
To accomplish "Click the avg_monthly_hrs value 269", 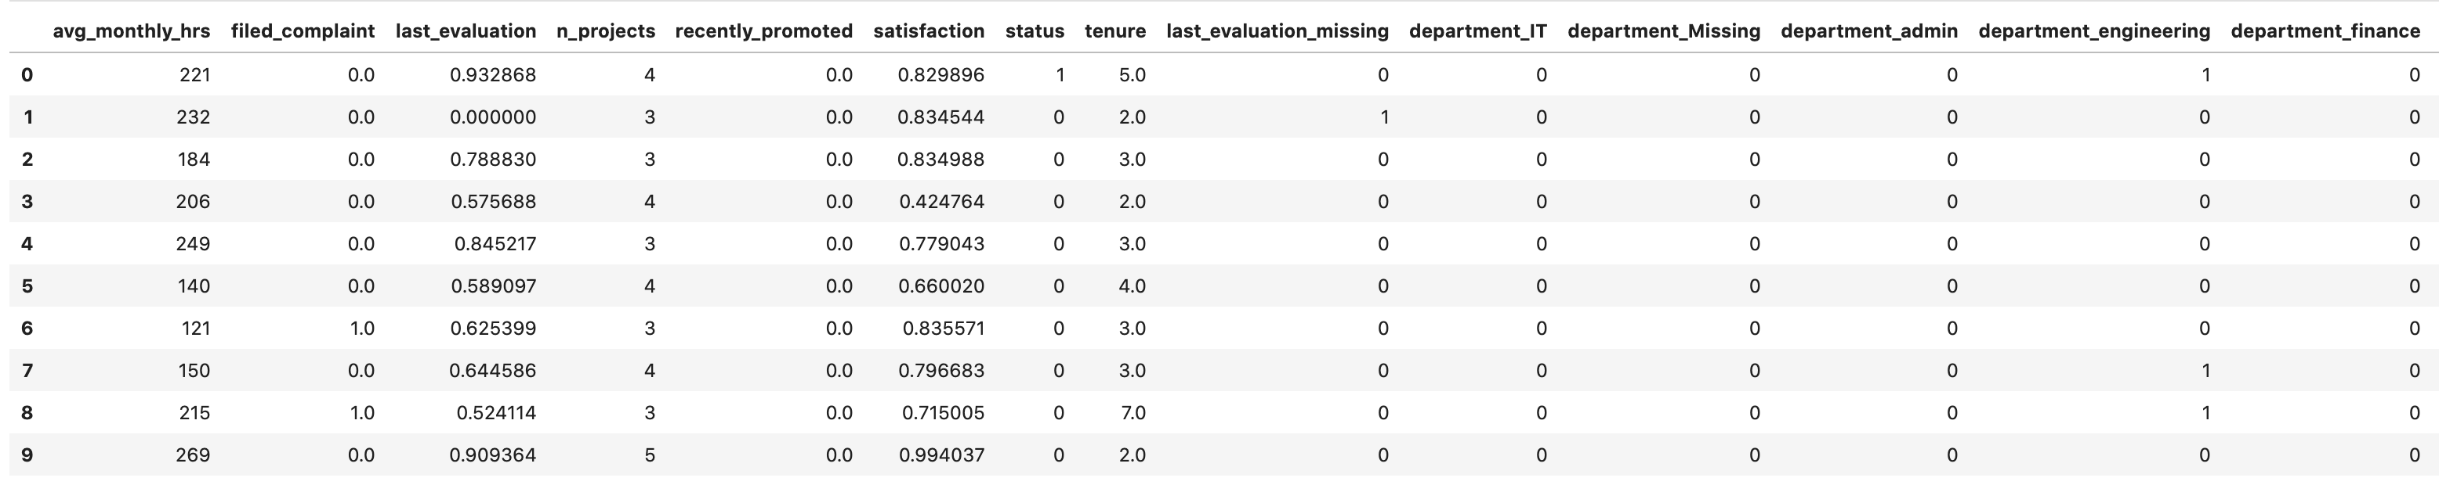I will coord(192,456).
